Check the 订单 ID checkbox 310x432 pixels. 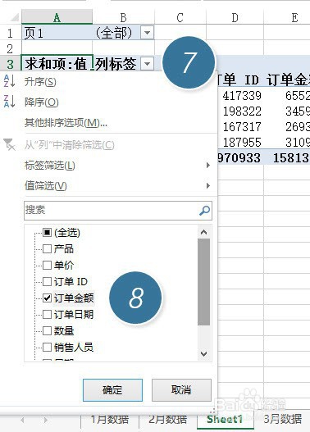click(x=47, y=281)
